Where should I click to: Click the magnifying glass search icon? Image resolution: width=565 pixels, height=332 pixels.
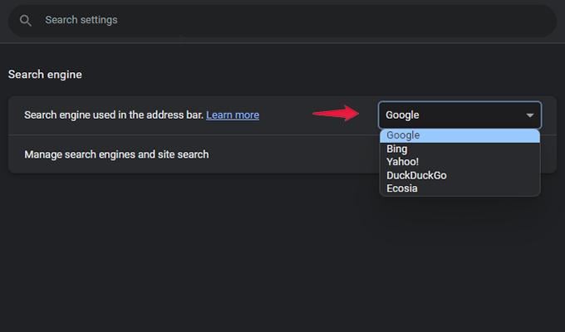25,20
